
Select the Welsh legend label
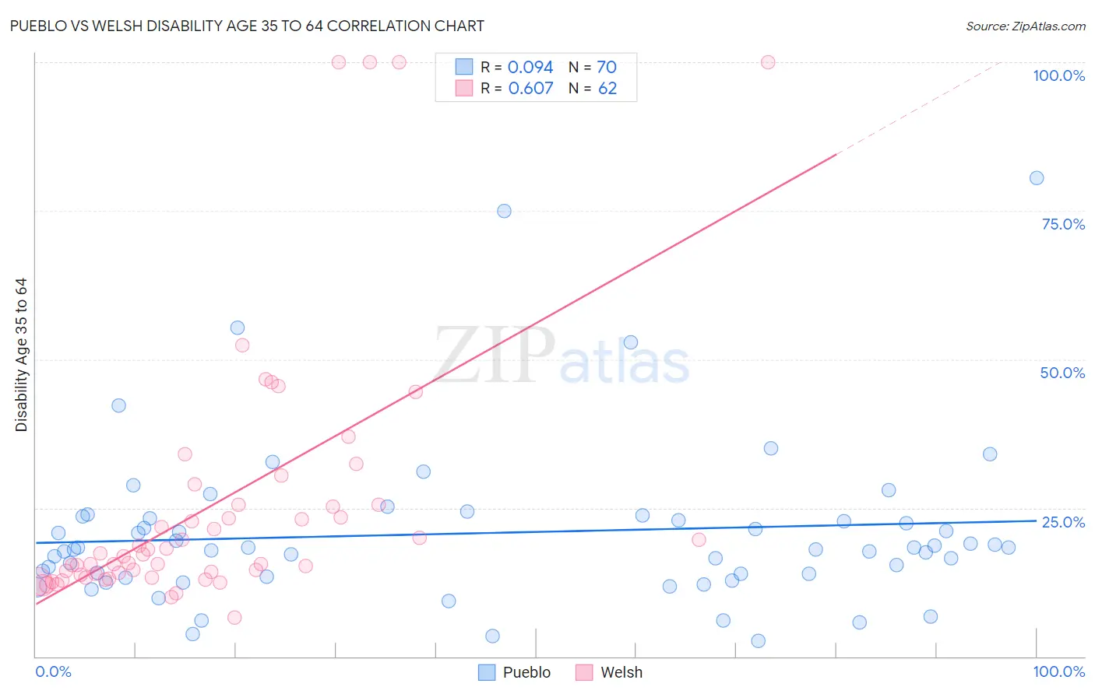[621, 672]
